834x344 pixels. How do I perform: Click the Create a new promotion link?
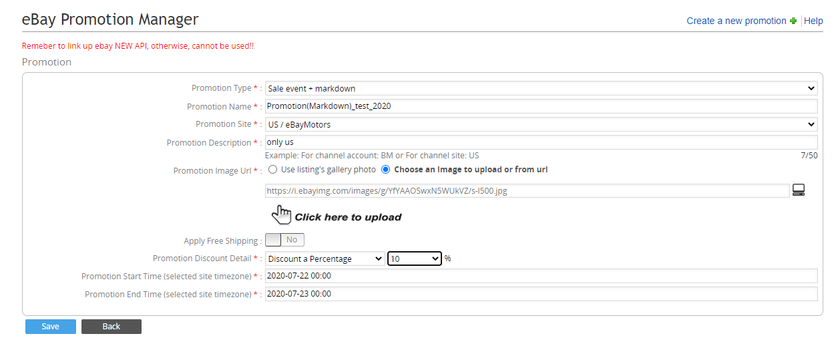tap(737, 21)
